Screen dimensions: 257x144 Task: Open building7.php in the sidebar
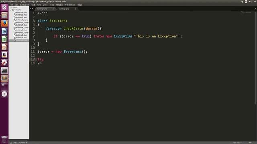click(x=21, y=38)
